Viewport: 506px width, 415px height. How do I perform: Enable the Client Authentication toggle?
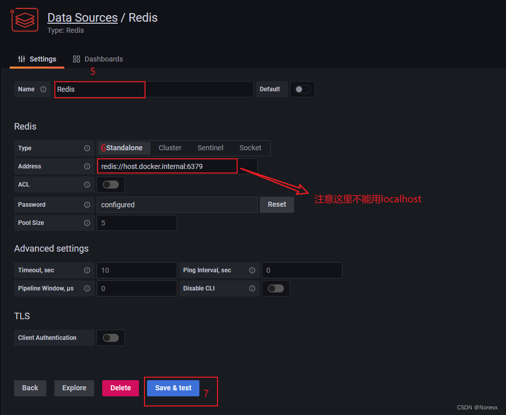(x=110, y=338)
